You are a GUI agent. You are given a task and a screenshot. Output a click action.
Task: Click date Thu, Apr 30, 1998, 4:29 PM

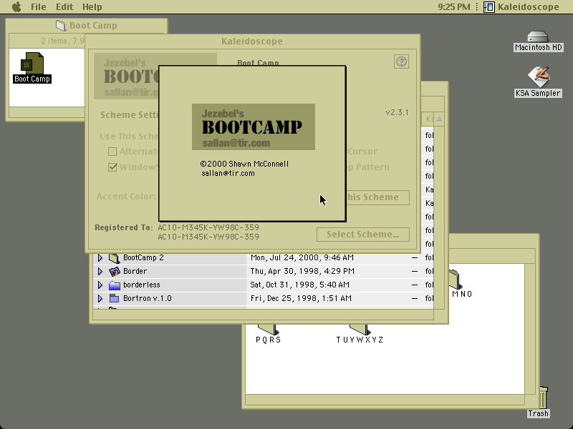302,271
